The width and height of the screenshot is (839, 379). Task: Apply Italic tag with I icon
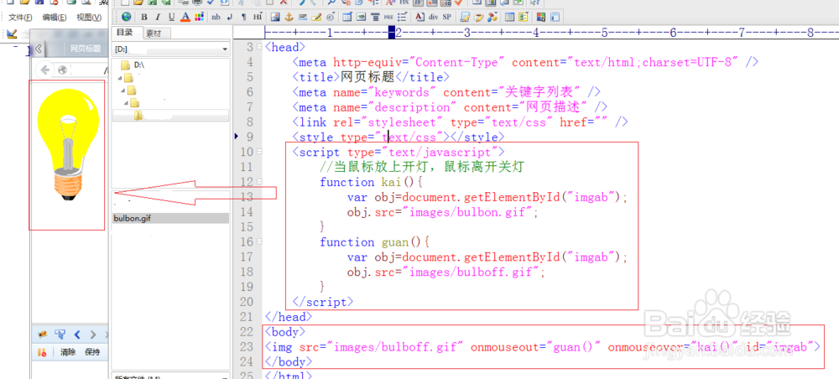(x=158, y=17)
